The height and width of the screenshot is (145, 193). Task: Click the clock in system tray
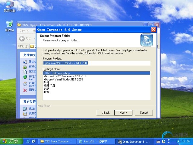click(x=186, y=141)
